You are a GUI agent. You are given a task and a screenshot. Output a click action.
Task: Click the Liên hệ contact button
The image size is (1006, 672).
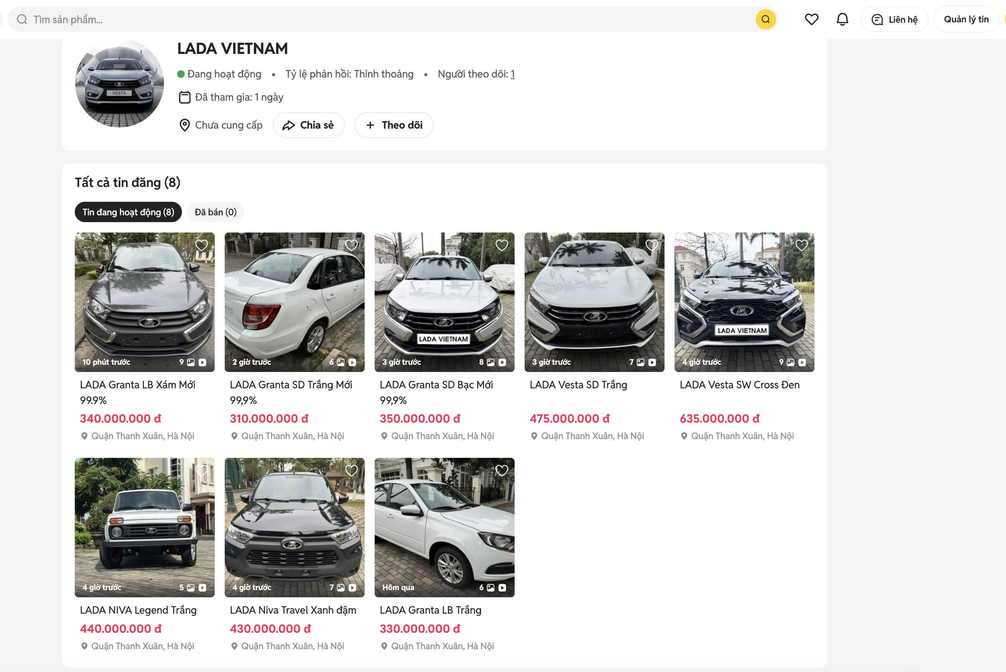894,19
